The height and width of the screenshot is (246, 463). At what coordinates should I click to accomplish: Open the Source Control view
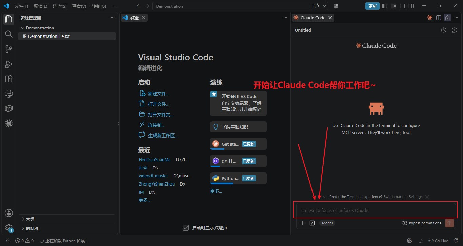click(8, 49)
